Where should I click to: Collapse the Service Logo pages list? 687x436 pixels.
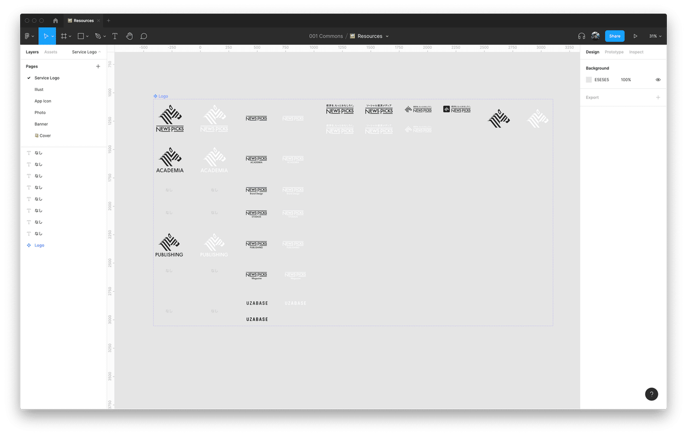click(86, 52)
